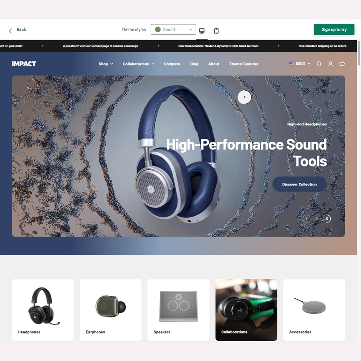
Task: Expand the Collaborations navigation menu
Action: click(138, 64)
